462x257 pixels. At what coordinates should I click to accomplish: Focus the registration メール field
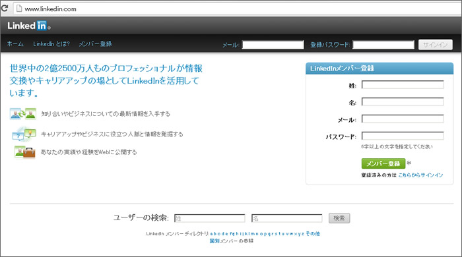pos(403,119)
